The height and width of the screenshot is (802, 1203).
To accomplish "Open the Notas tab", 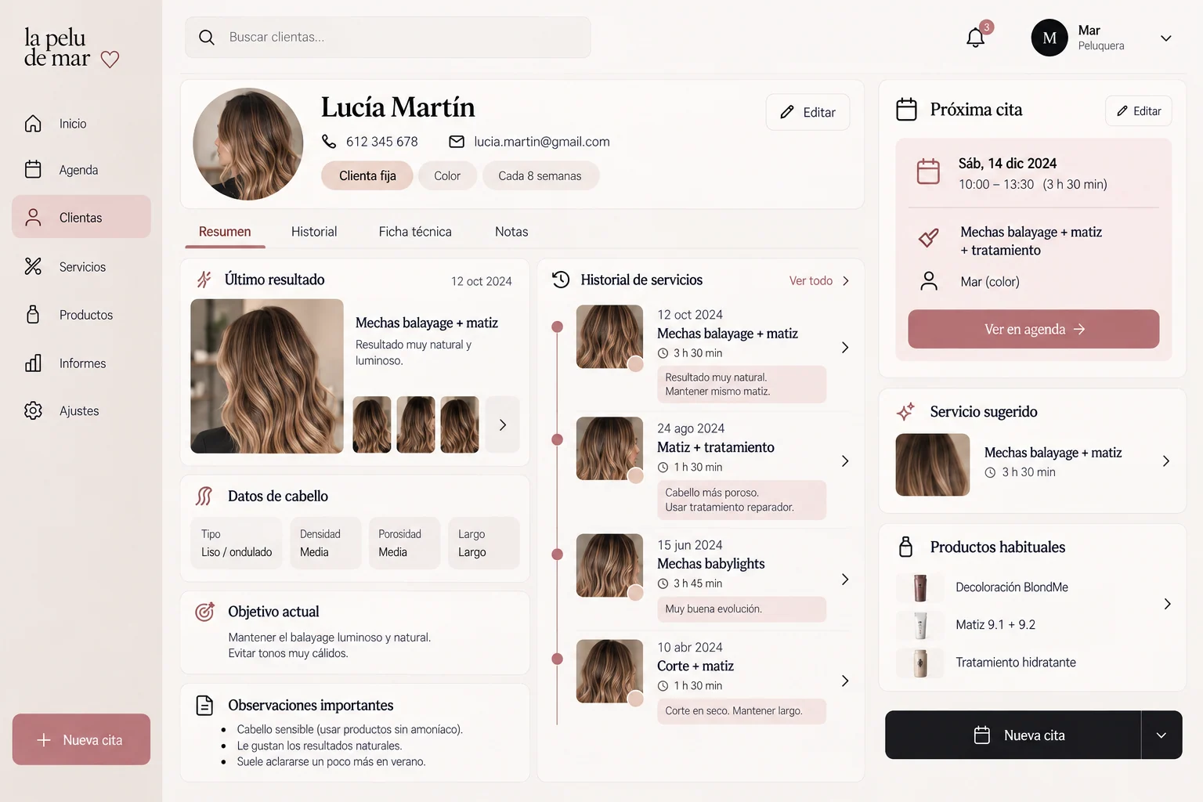I will click(x=511, y=232).
